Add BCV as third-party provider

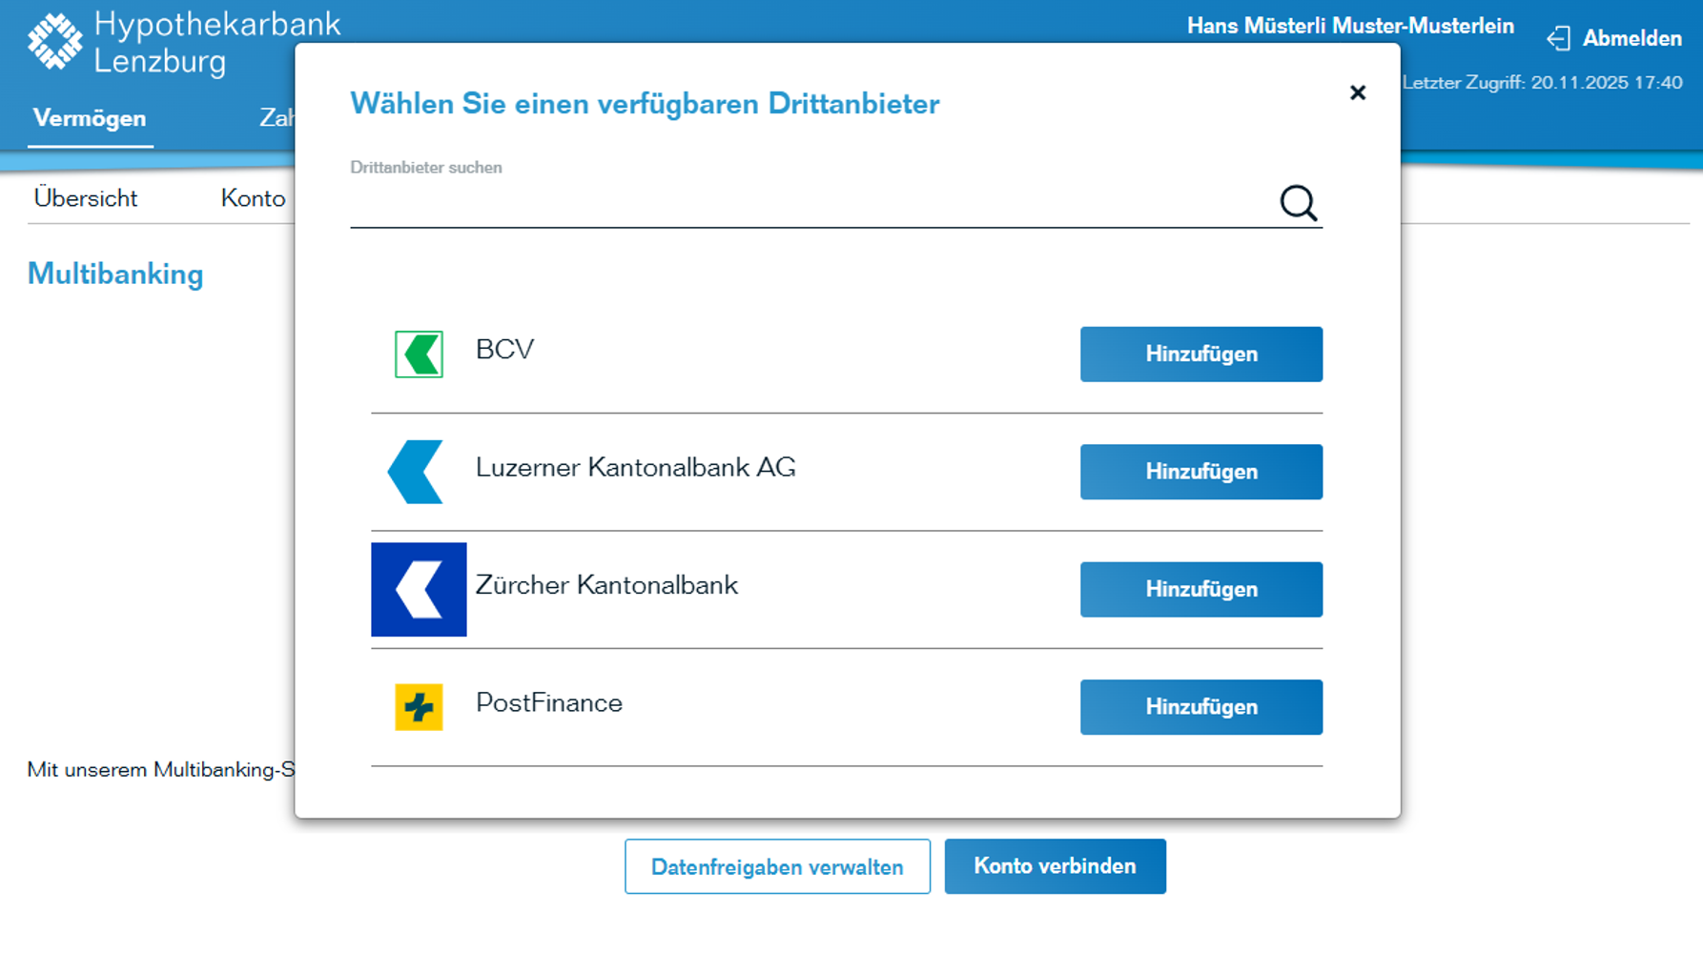tap(1200, 354)
